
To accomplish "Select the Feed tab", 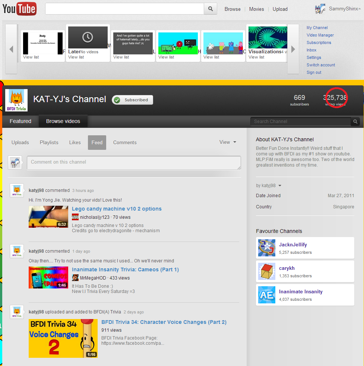I will tap(97, 143).
